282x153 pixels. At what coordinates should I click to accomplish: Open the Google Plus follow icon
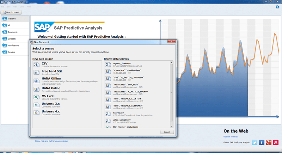pyautogui.click(x=269, y=142)
